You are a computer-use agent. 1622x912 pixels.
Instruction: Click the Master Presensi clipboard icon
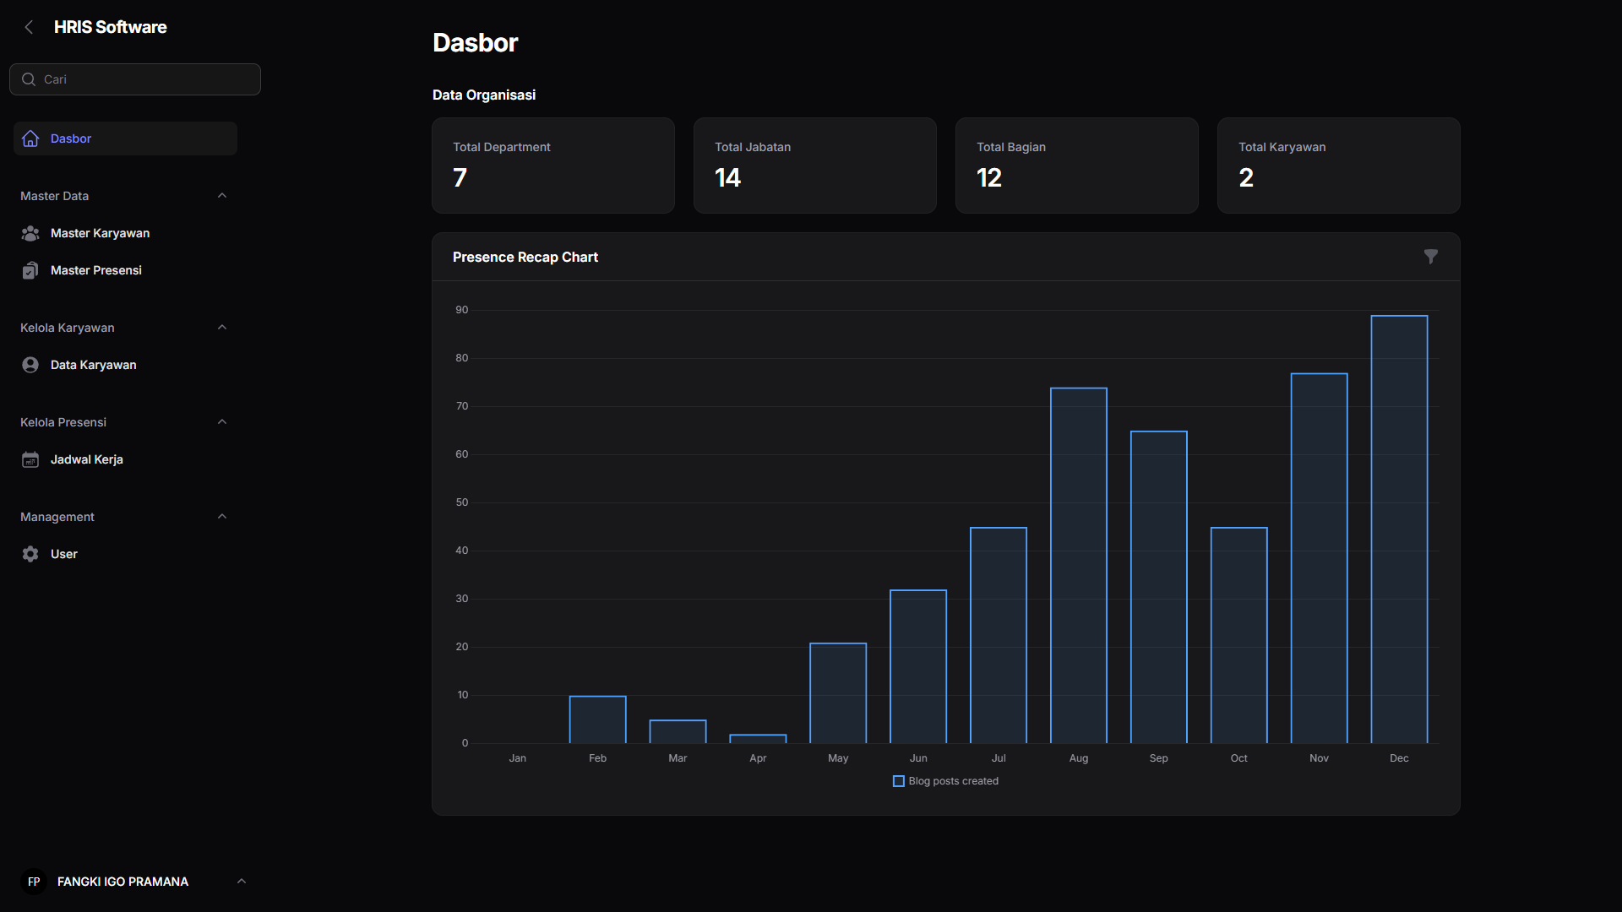coord(30,270)
